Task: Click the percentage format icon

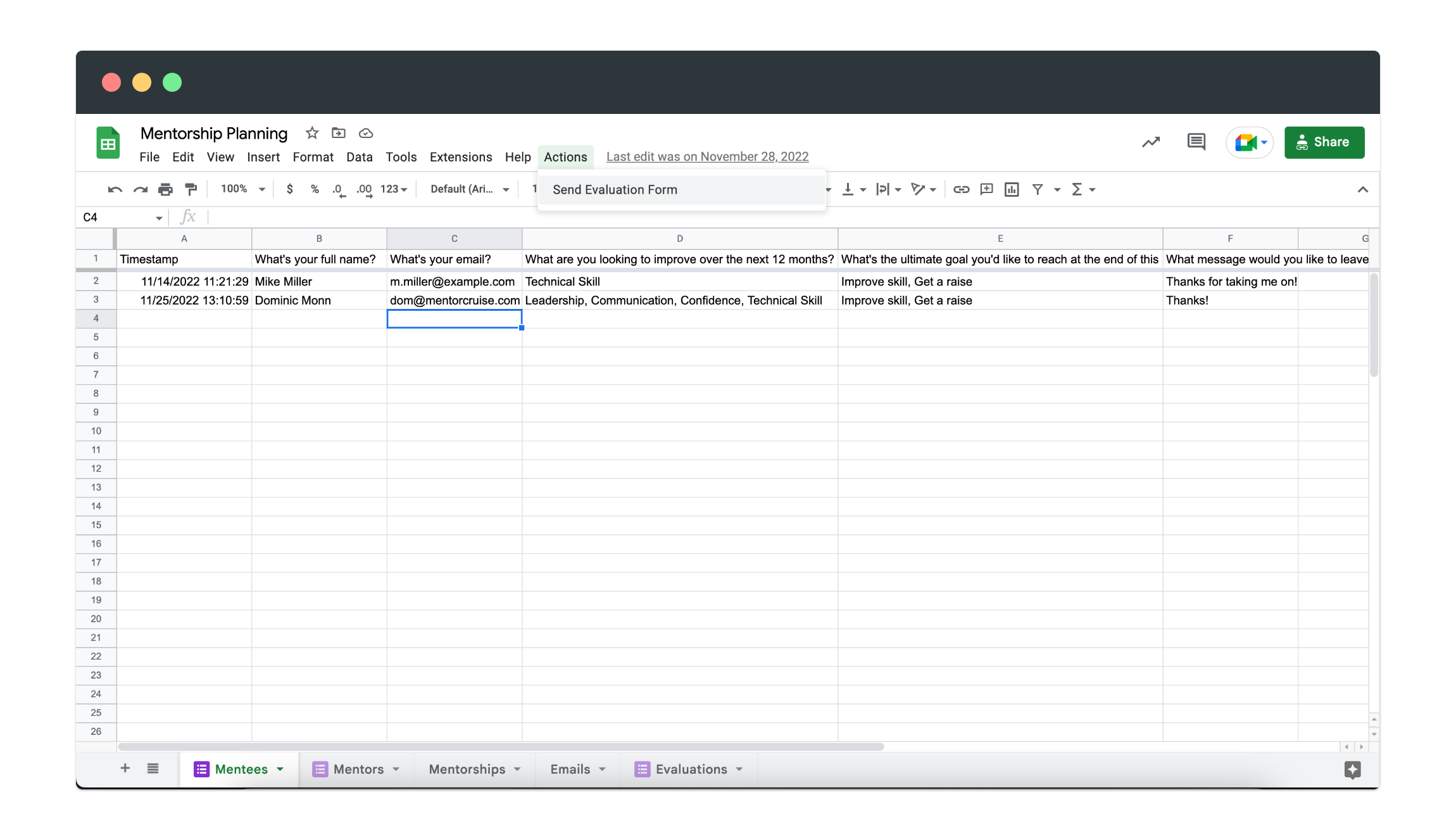Action: tap(314, 189)
